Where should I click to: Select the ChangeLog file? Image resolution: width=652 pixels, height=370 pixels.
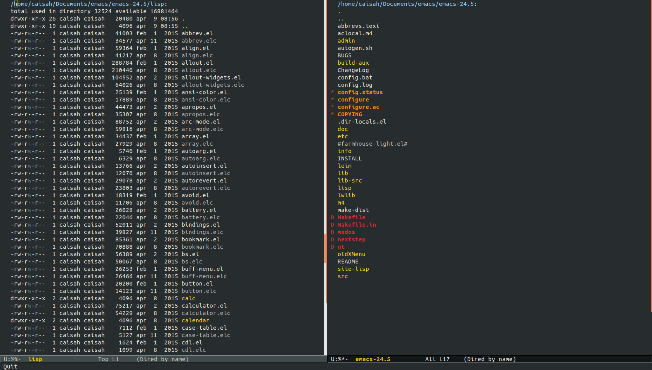point(353,70)
